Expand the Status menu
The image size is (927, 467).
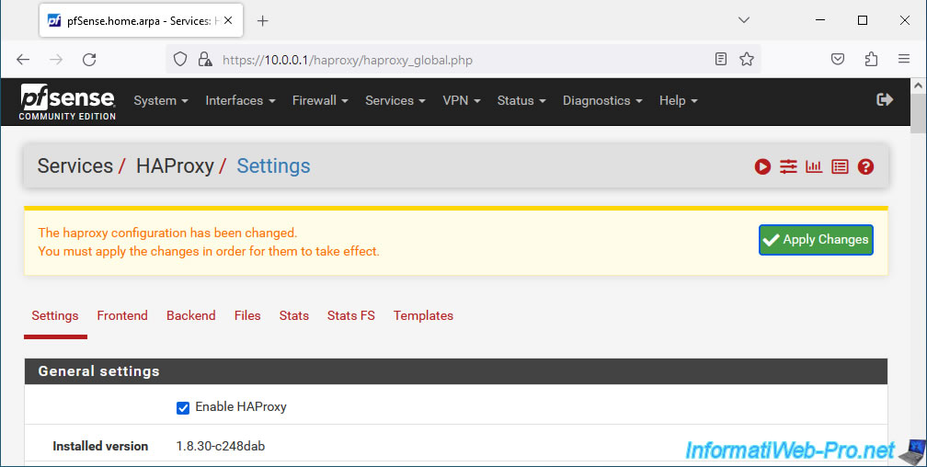click(521, 100)
